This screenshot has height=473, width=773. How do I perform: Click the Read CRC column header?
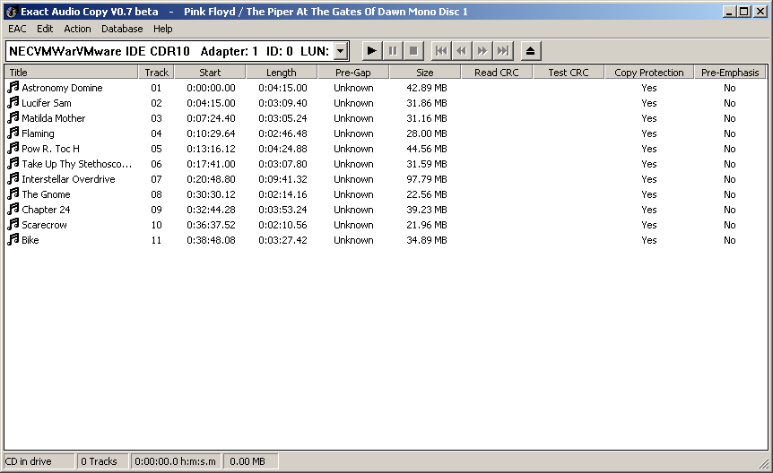tap(497, 73)
